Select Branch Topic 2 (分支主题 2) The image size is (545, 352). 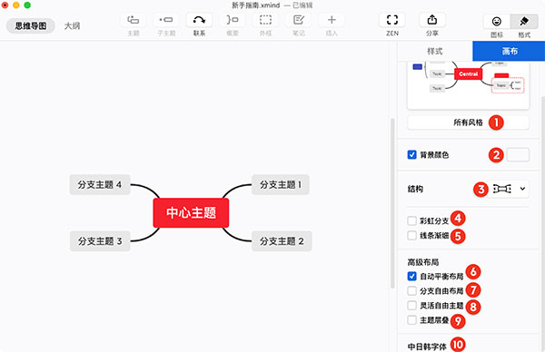282,241
